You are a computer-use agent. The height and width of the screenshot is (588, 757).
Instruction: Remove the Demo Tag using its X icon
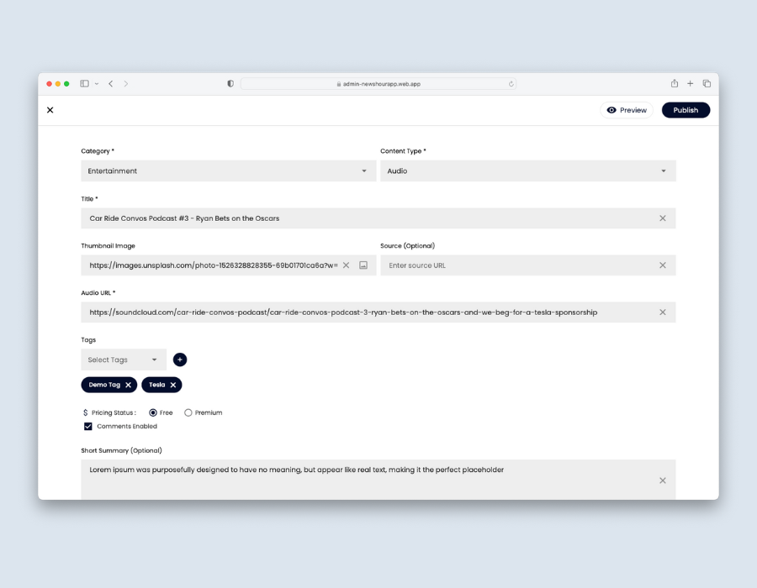coord(126,385)
